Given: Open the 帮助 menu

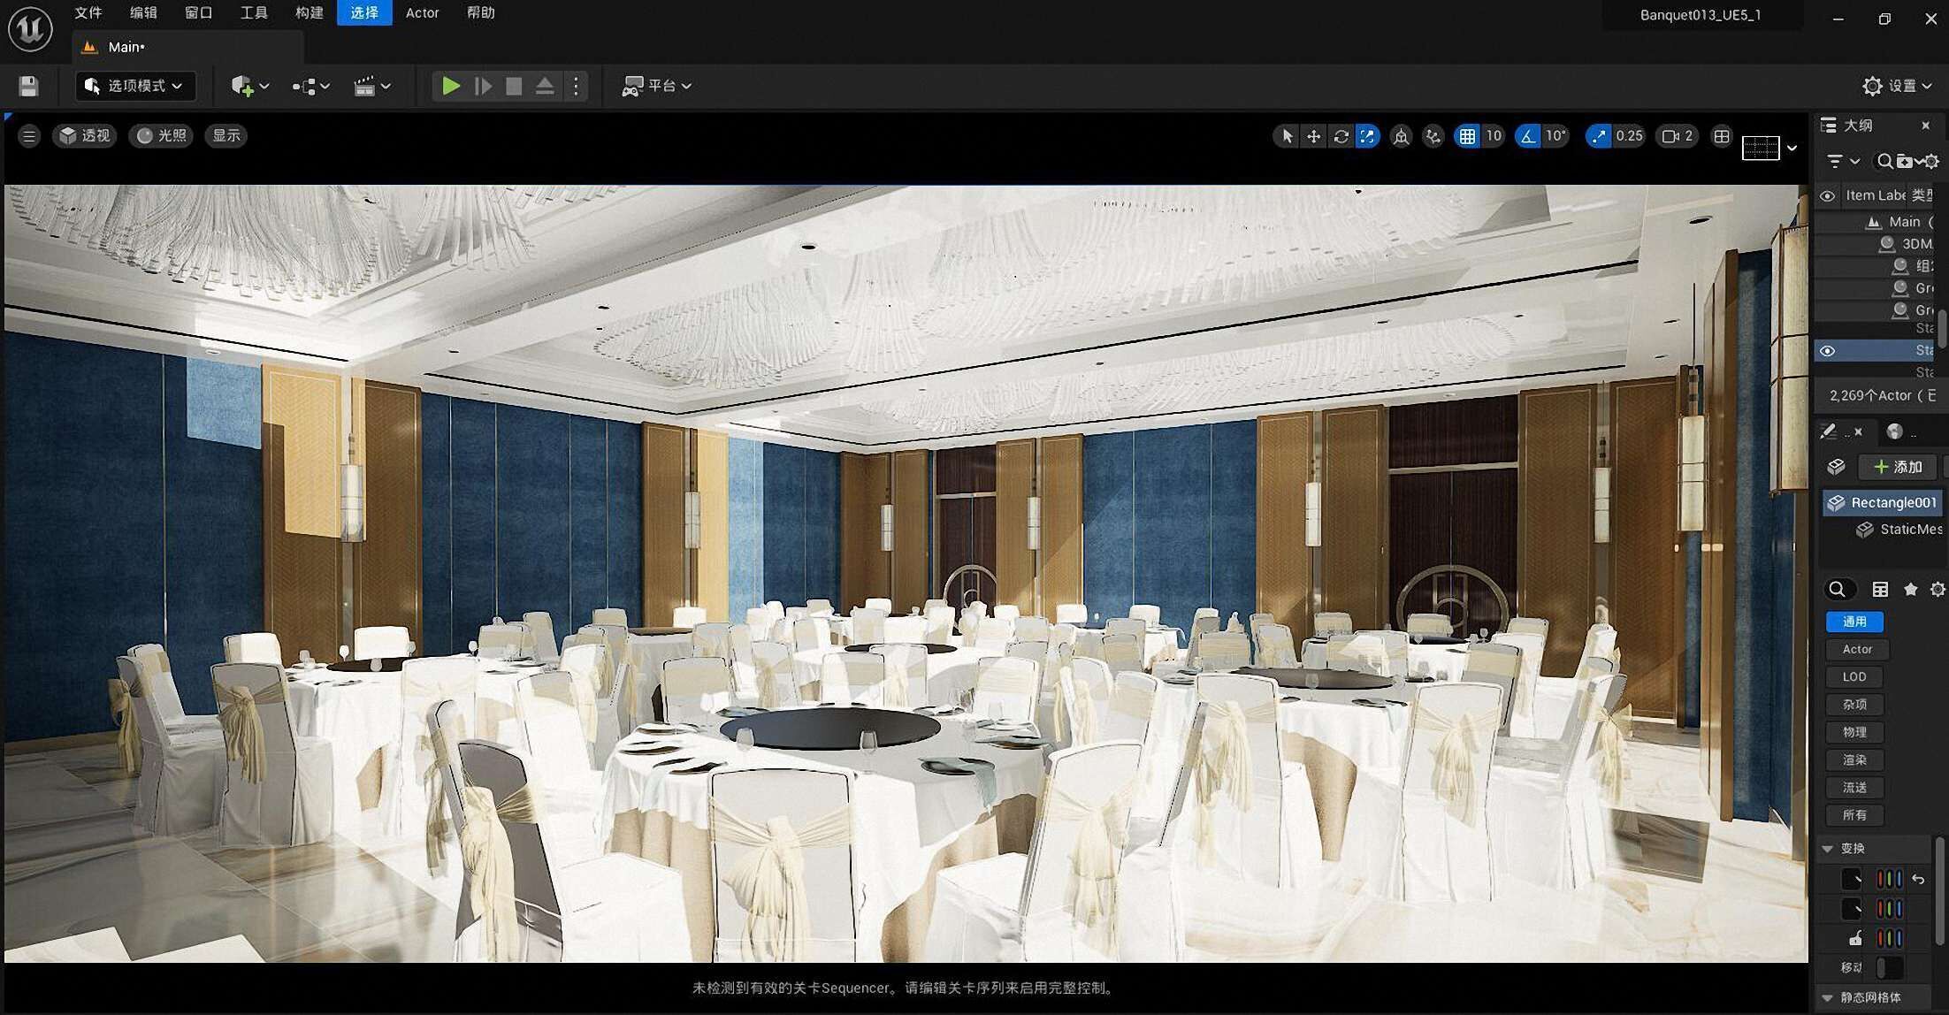Looking at the screenshot, I should pos(480,12).
